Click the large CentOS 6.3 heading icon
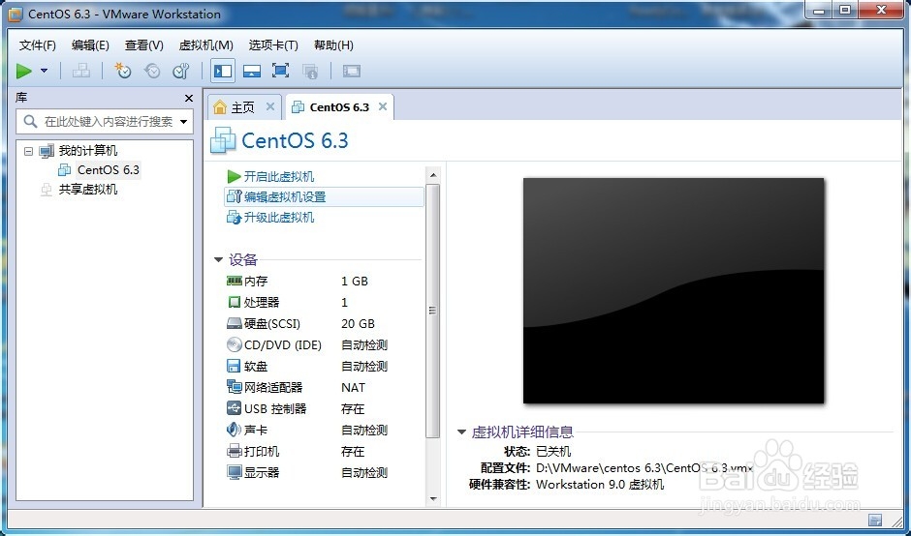Screen dimensions: 911x536 coord(223,140)
